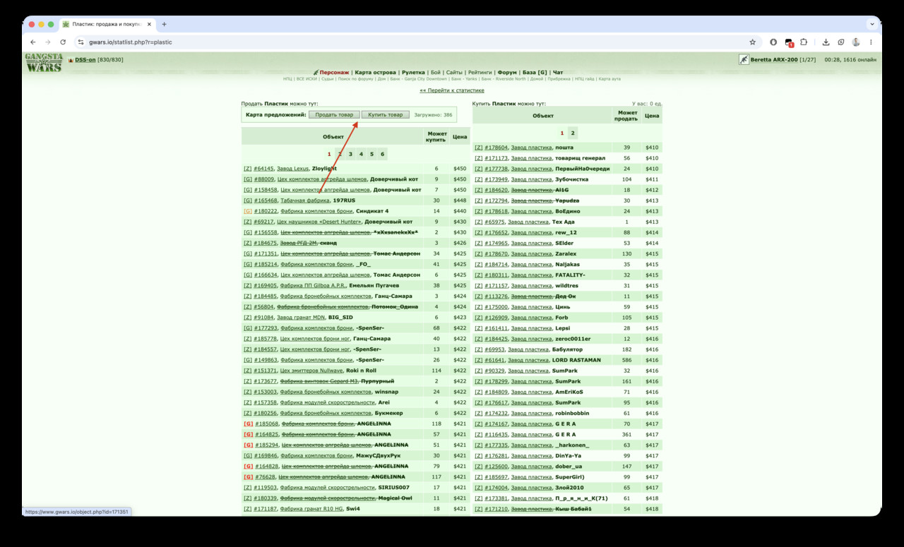
Task: Open the DSS-on profile link
Action: (x=85, y=60)
